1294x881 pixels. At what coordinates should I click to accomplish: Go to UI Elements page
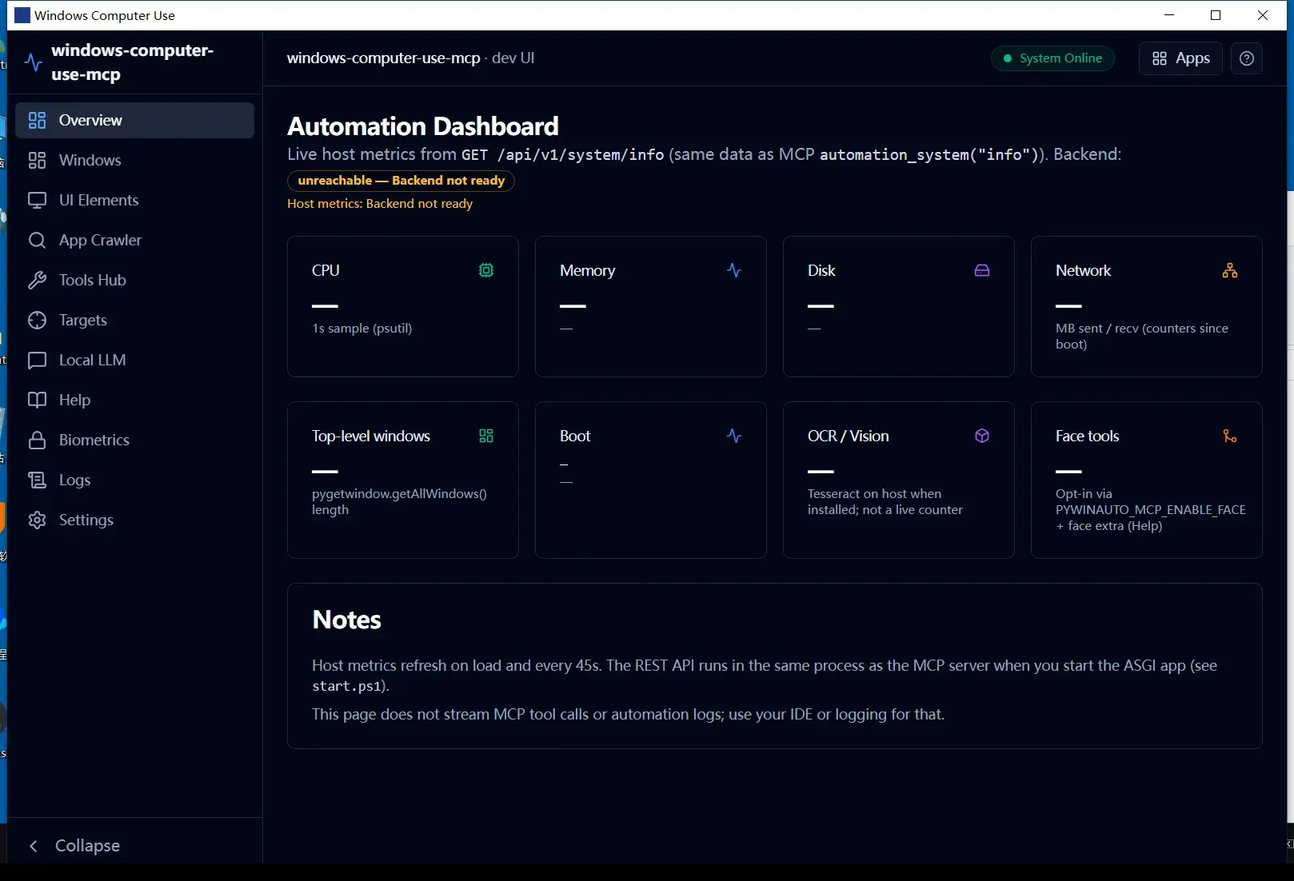[134, 200]
